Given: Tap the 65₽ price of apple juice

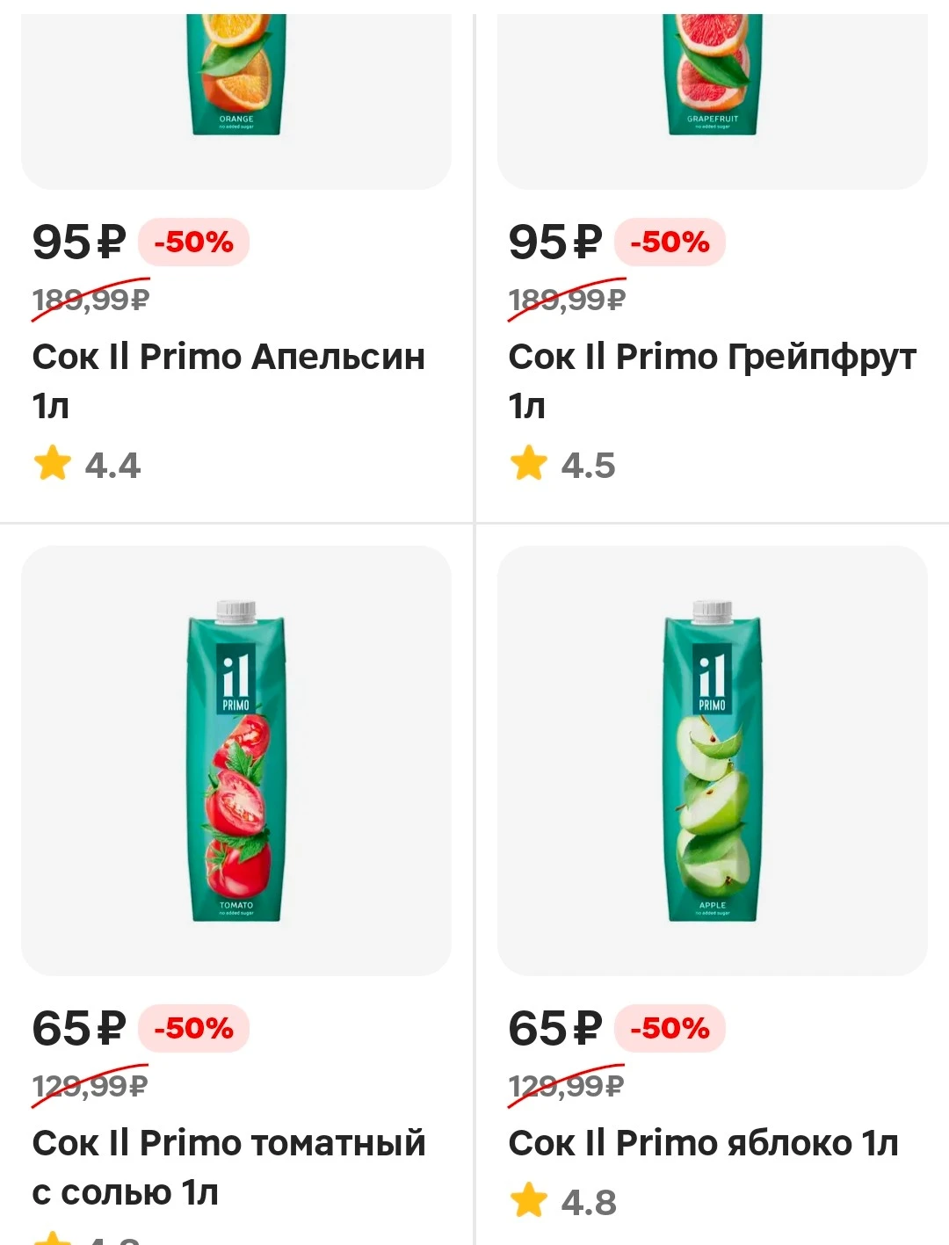Looking at the screenshot, I should (555, 1028).
